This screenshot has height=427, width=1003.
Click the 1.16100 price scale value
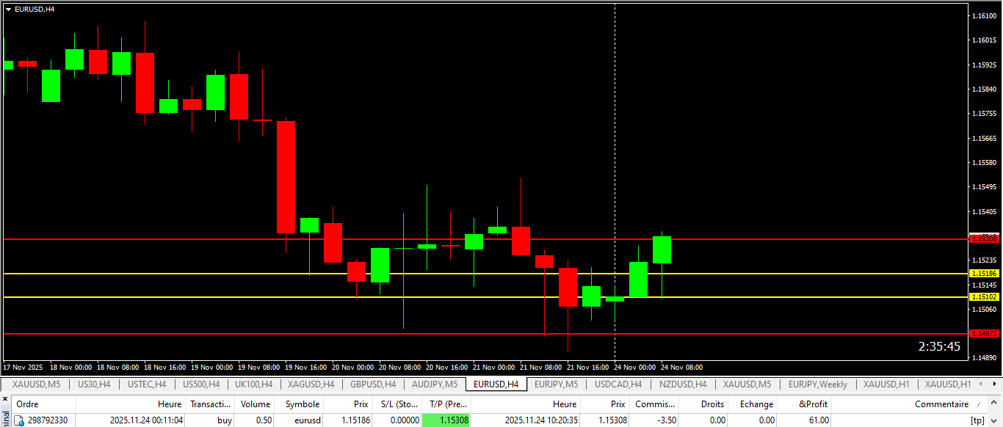984,15
